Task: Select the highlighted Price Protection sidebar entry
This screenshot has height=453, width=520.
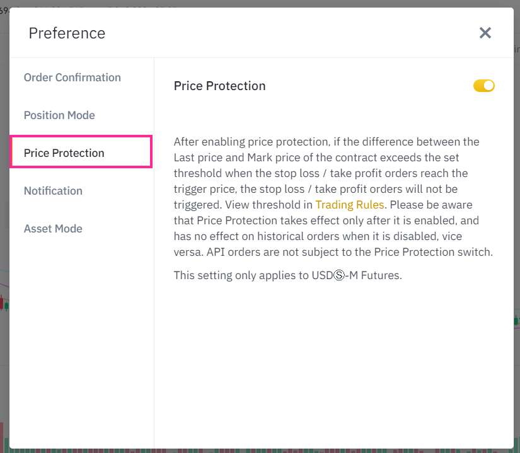Action: point(64,152)
